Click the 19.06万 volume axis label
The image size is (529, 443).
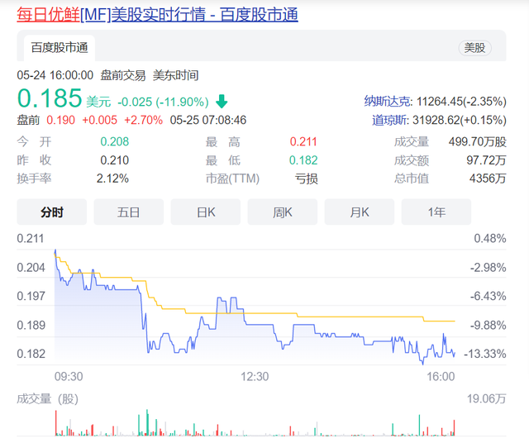tap(487, 399)
